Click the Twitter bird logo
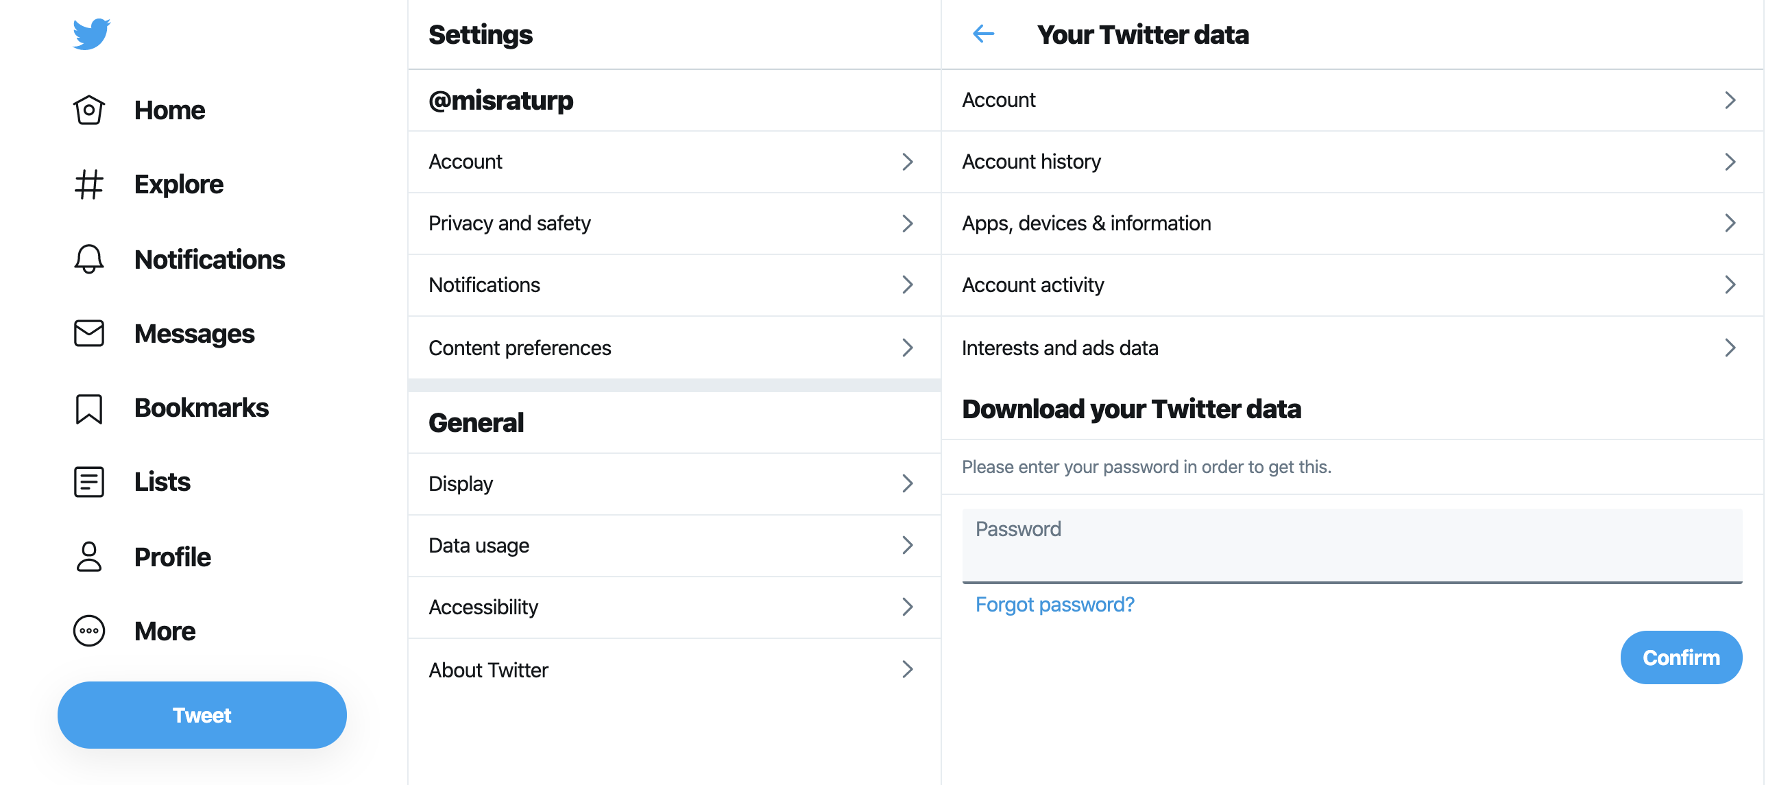Image resolution: width=1777 pixels, height=785 pixels. (x=91, y=34)
